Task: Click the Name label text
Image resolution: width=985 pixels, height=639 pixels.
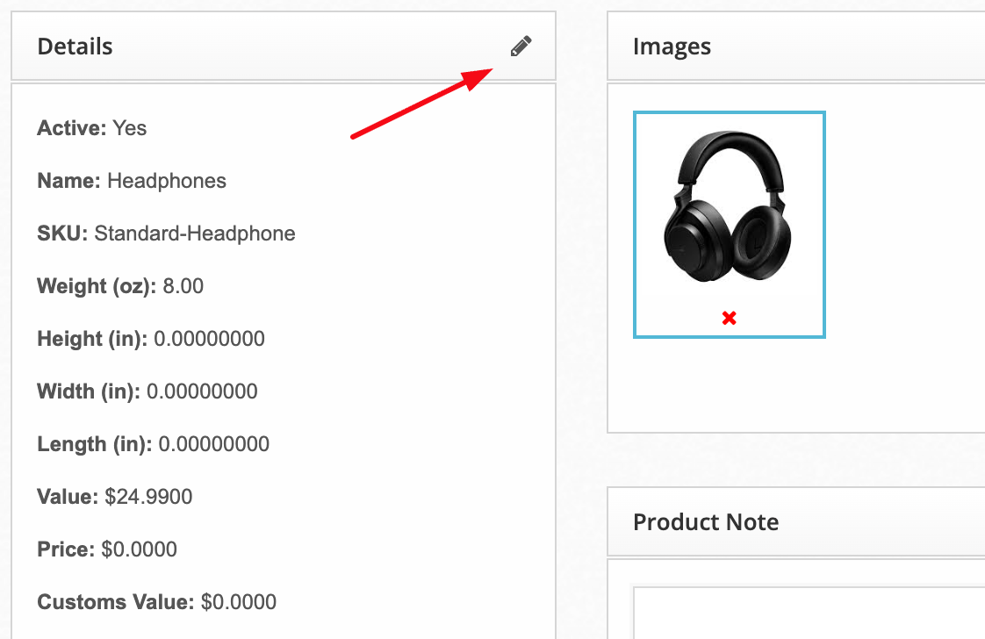Action: [68, 181]
